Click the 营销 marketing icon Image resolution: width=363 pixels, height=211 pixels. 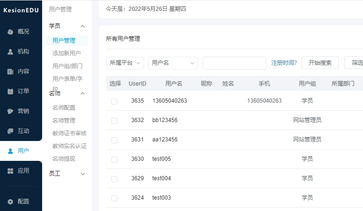(x=10, y=111)
